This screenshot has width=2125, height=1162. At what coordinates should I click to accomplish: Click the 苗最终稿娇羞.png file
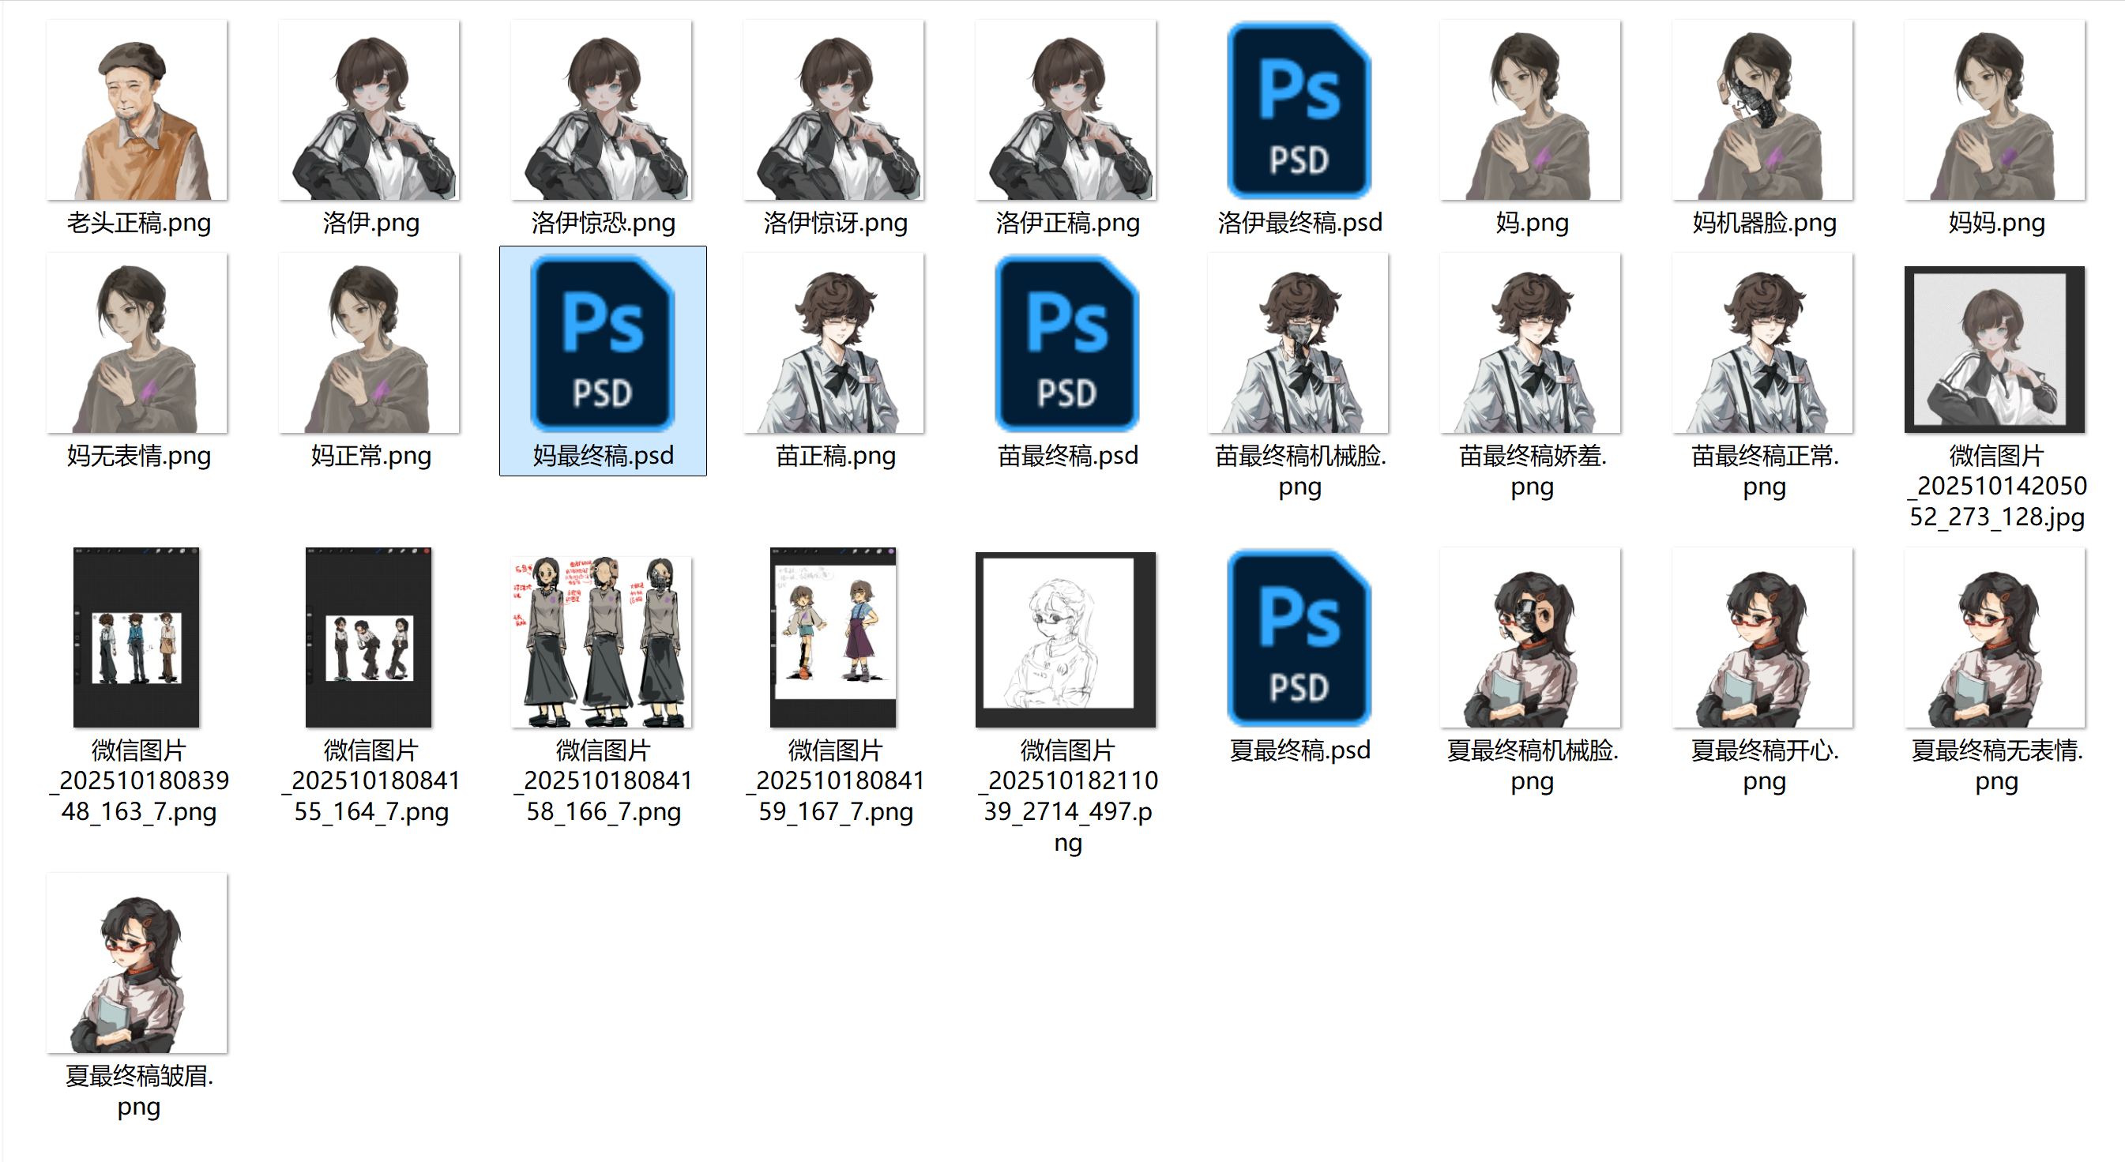[1531, 344]
